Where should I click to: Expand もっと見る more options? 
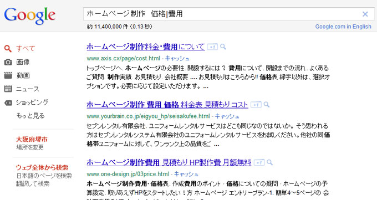(30, 116)
